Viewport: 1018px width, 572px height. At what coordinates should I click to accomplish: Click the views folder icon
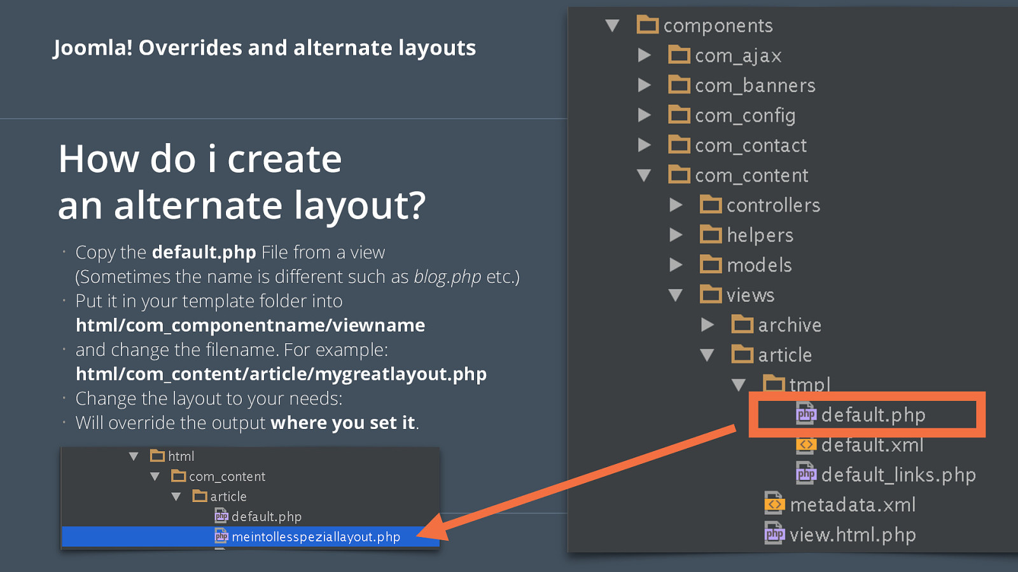pyautogui.click(x=711, y=294)
